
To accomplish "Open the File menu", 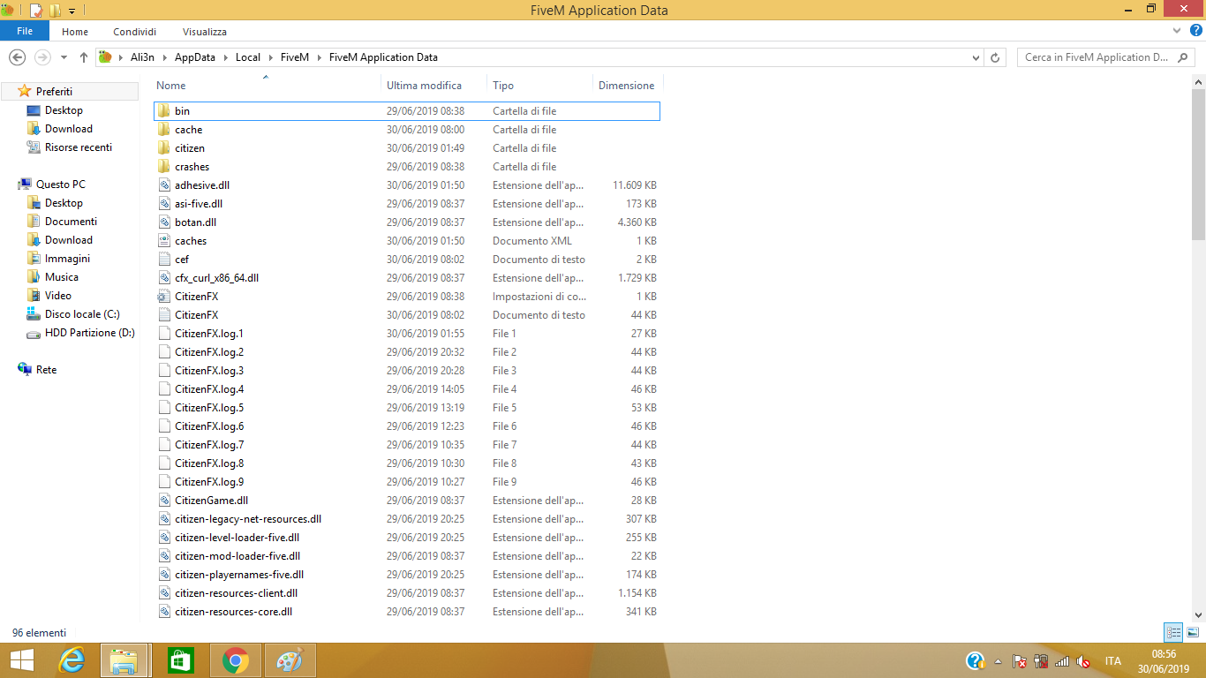I will coord(25,32).
